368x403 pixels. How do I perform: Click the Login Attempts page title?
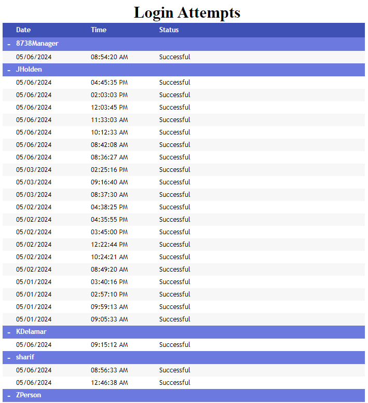click(x=187, y=12)
